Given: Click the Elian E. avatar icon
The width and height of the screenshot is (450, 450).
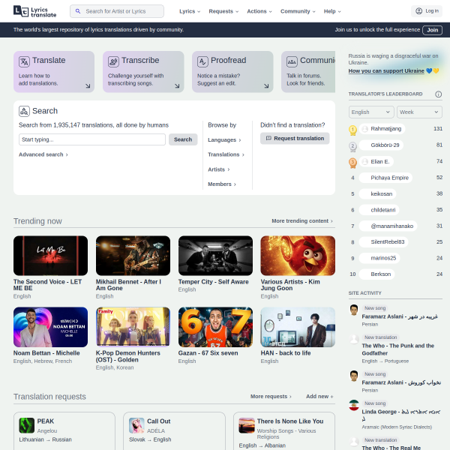Looking at the screenshot, I should point(364,161).
